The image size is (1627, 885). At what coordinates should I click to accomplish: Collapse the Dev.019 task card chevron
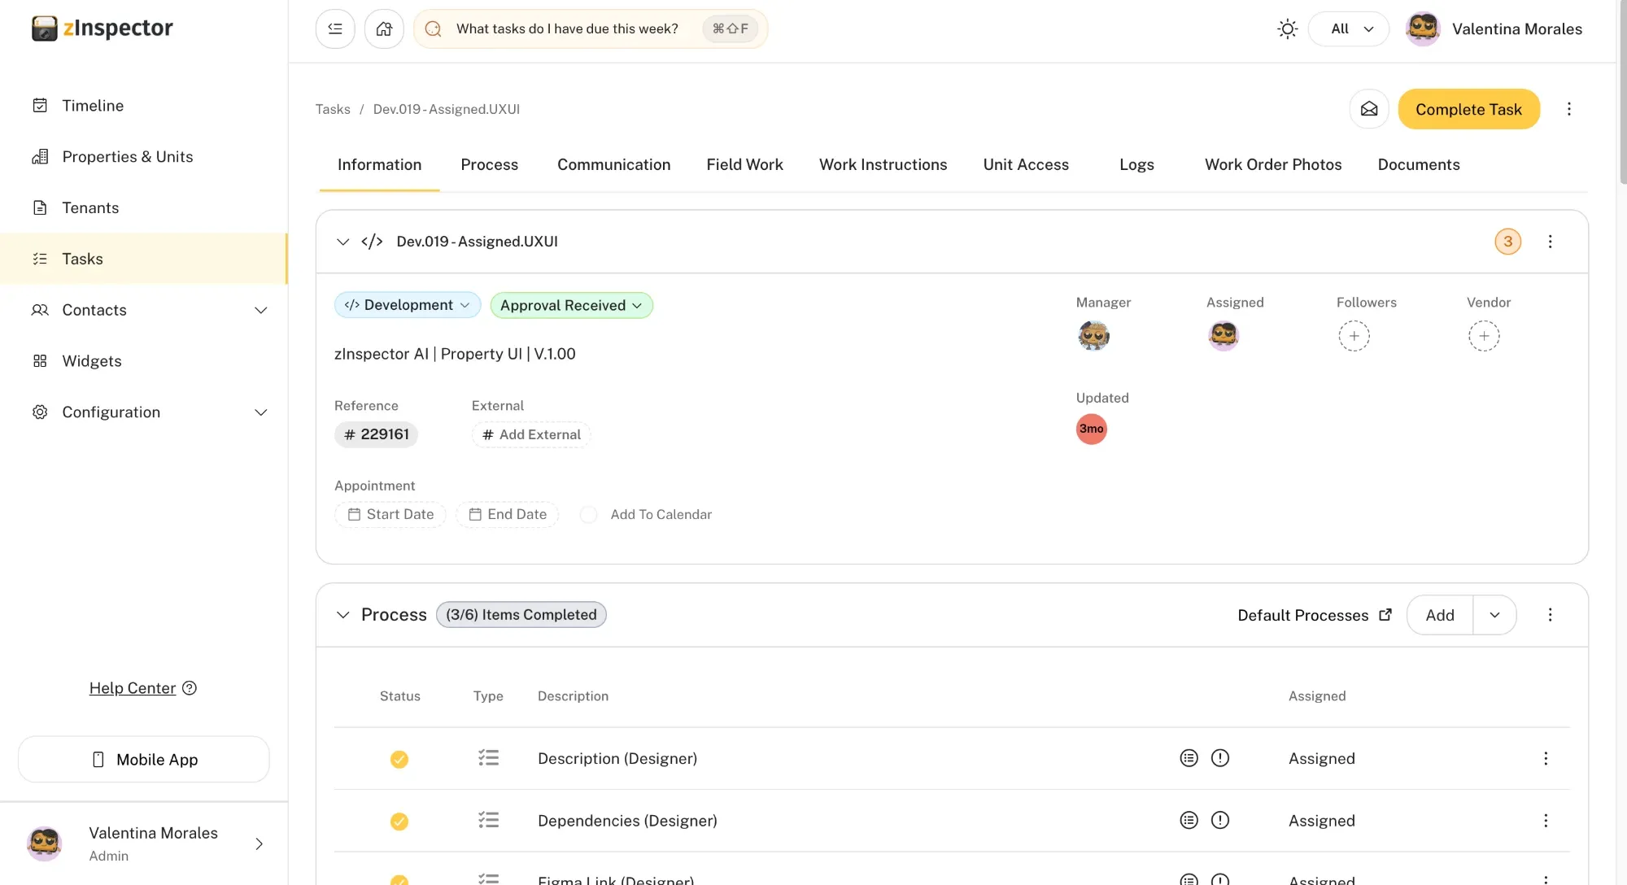point(343,242)
